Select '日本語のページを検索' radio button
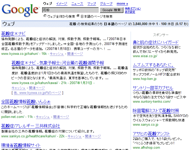Screen dimensions: 190x150 78,16
